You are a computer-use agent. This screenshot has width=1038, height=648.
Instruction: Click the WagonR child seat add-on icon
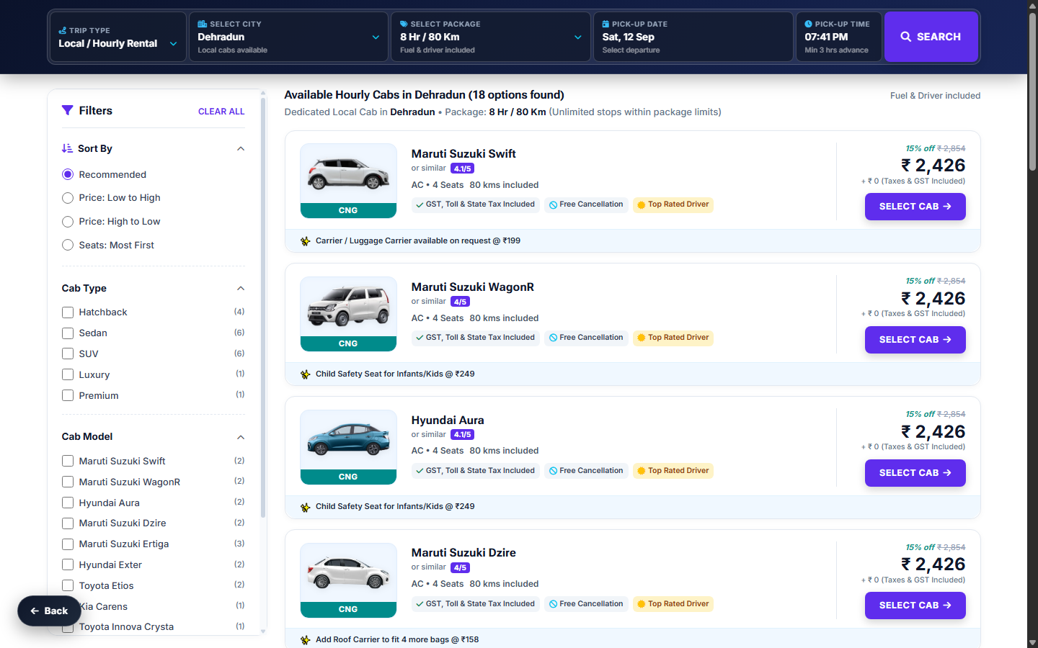click(306, 374)
